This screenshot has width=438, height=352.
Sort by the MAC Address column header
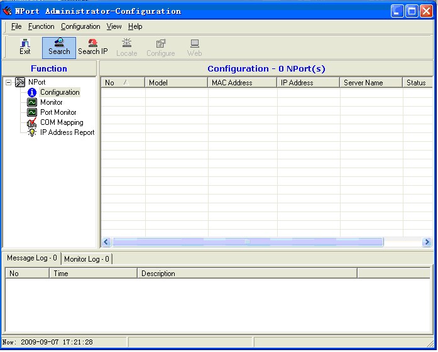tap(243, 83)
